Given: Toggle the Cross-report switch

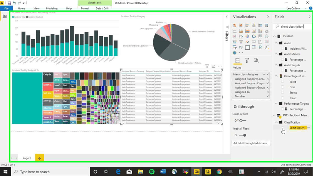Looking at the screenshot, I should coord(243,120).
